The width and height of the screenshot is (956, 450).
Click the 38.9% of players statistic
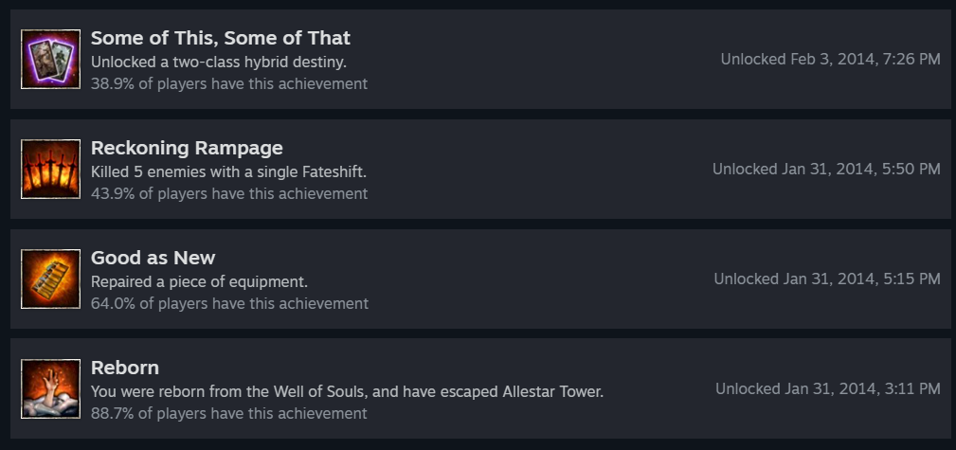click(229, 83)
